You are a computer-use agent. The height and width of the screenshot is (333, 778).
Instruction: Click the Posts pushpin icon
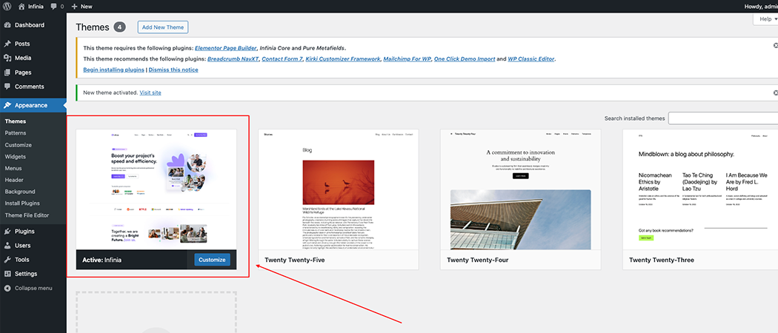point(7,44)
